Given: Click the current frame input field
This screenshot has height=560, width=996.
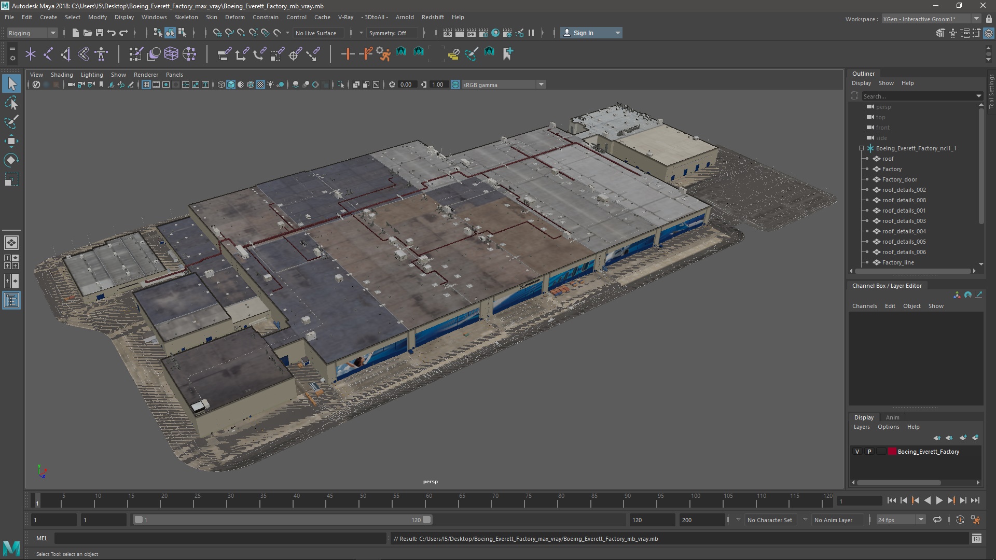Looking at the screenshot, I should [x=859, y=501].
